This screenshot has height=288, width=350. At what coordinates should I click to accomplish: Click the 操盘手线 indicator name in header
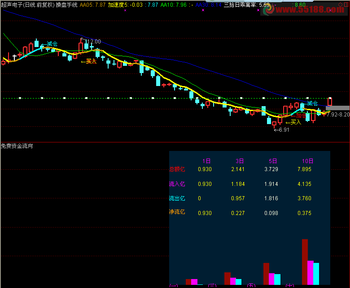[66, 4]
